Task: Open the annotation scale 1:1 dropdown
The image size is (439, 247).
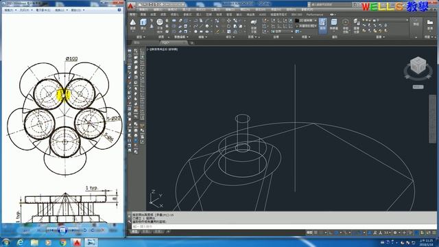Action: [x=387, y=233]
